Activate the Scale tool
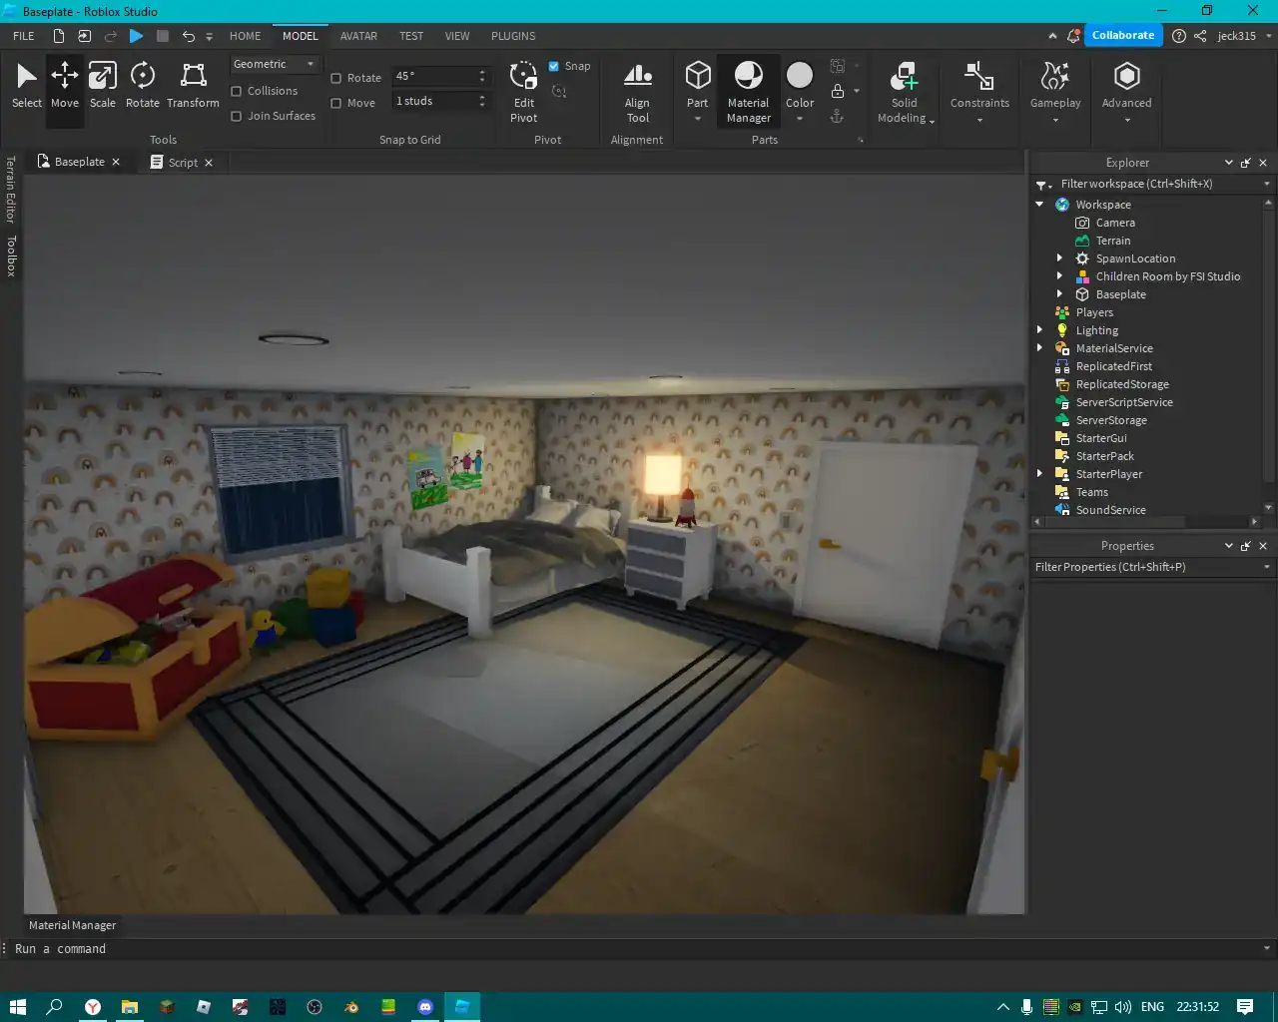1278x1022 pixels. tap(103, 85)
